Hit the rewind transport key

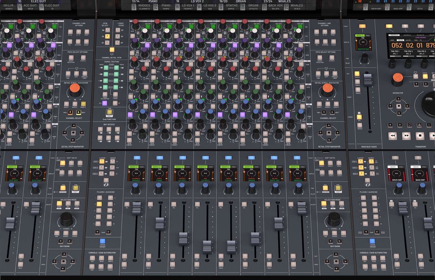coord(393,136)
